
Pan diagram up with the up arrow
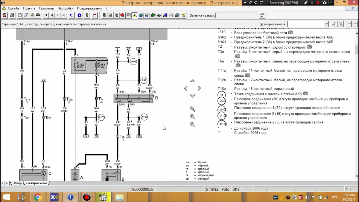[192, 81]
